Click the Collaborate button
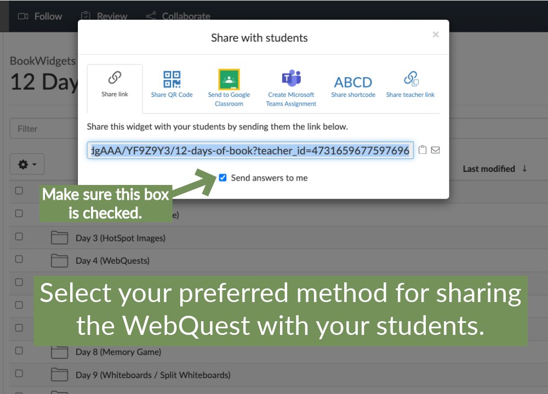The image size is (548, 394). point(178,16)
